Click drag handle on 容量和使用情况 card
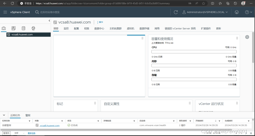255x136 pixels. click(x=237, y=38)
